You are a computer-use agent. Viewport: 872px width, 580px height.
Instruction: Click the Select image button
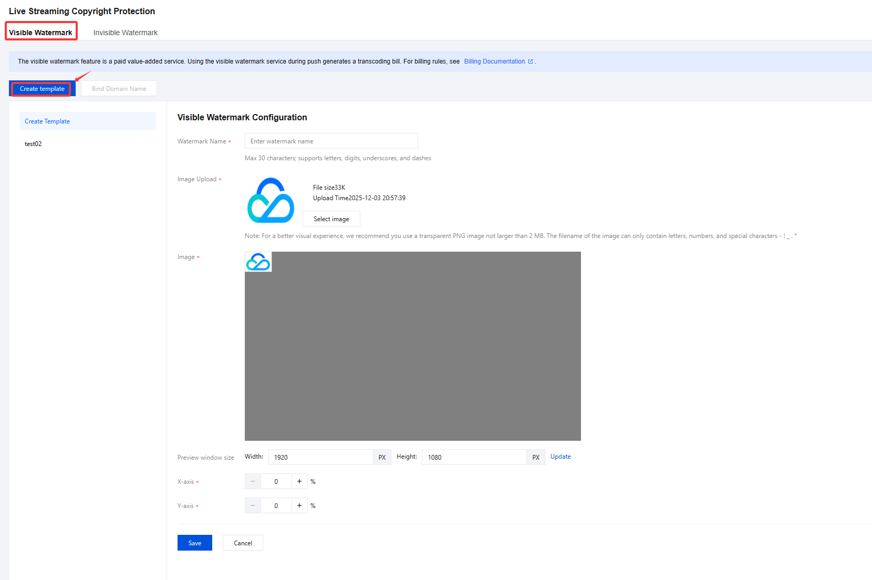(x=331, y=219)
